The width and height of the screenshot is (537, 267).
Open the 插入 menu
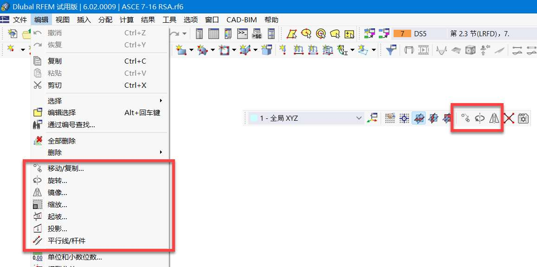(x=84, y=20)
